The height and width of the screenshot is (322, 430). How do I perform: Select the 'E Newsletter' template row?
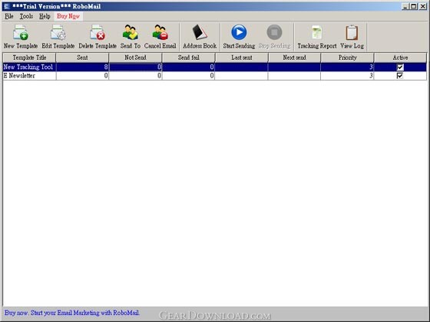coord(215,76)
